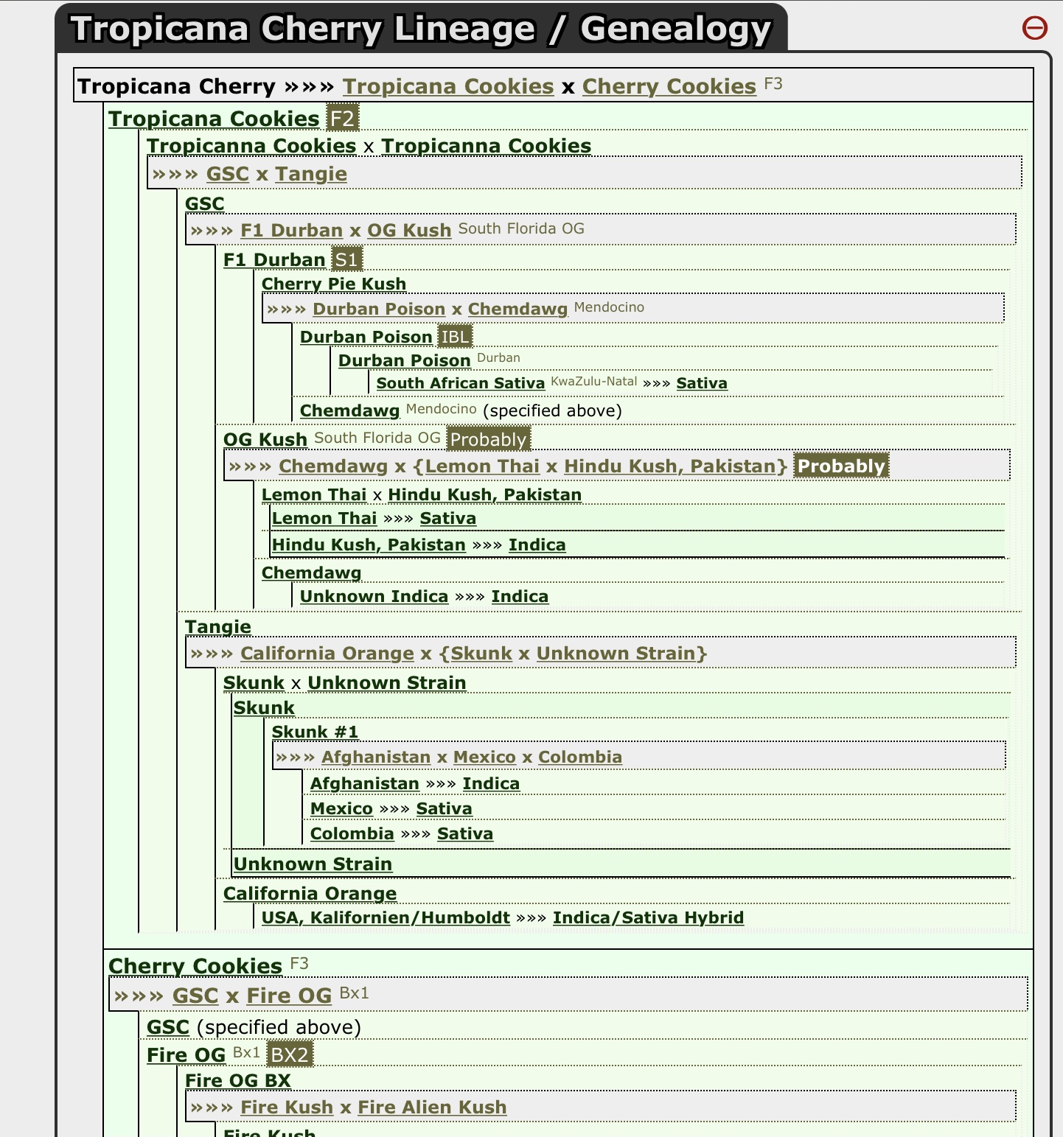
Task: Click Fire OG in 'GSC x Fire OG' row
Action: point(289,996)
